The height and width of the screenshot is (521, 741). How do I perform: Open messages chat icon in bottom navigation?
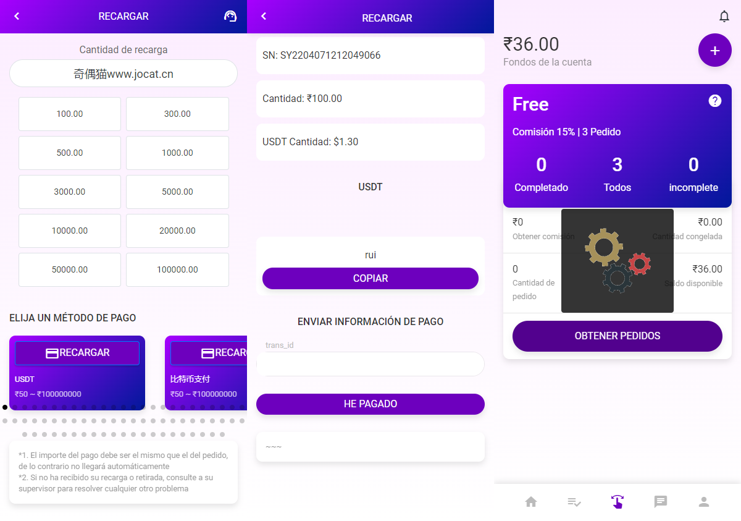(x=661, y=502)
